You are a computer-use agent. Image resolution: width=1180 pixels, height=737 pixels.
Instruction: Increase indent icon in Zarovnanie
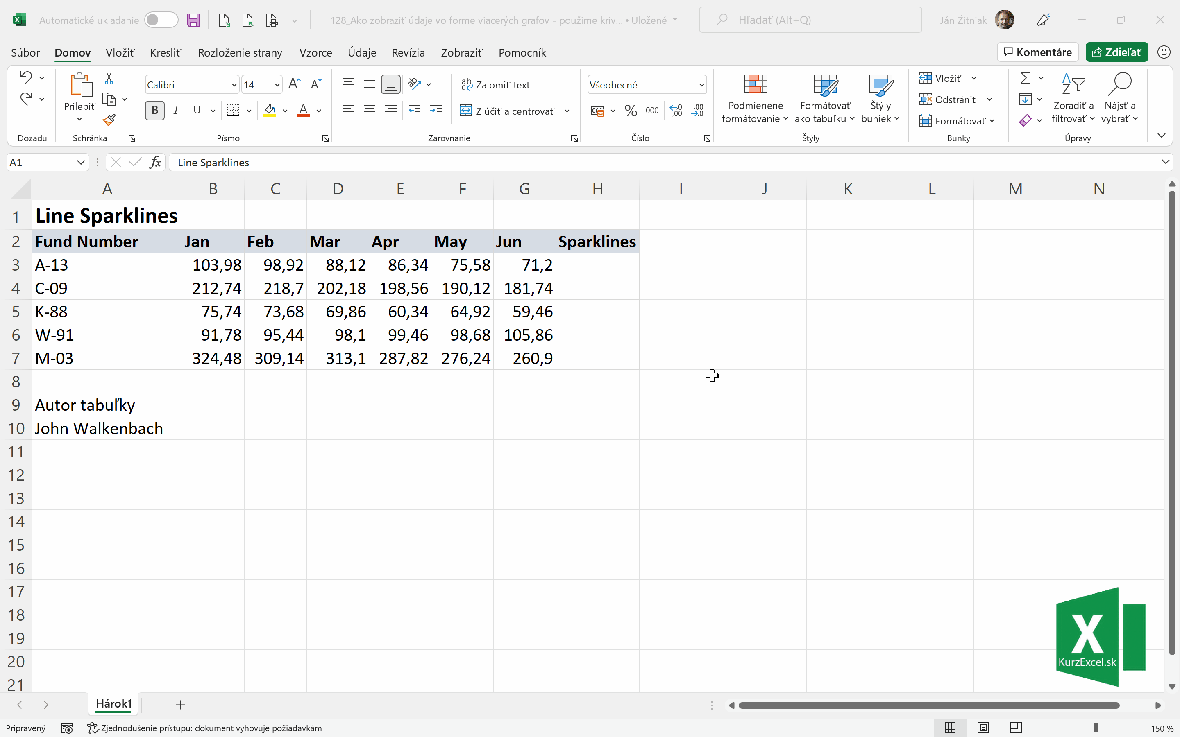436,111
